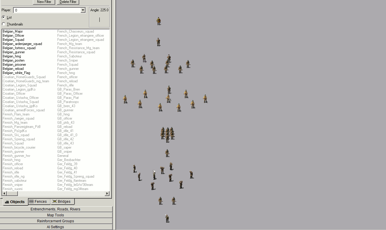
Task: Click the horizontal scrollbar thumb
Action: [x=12, y=194]
